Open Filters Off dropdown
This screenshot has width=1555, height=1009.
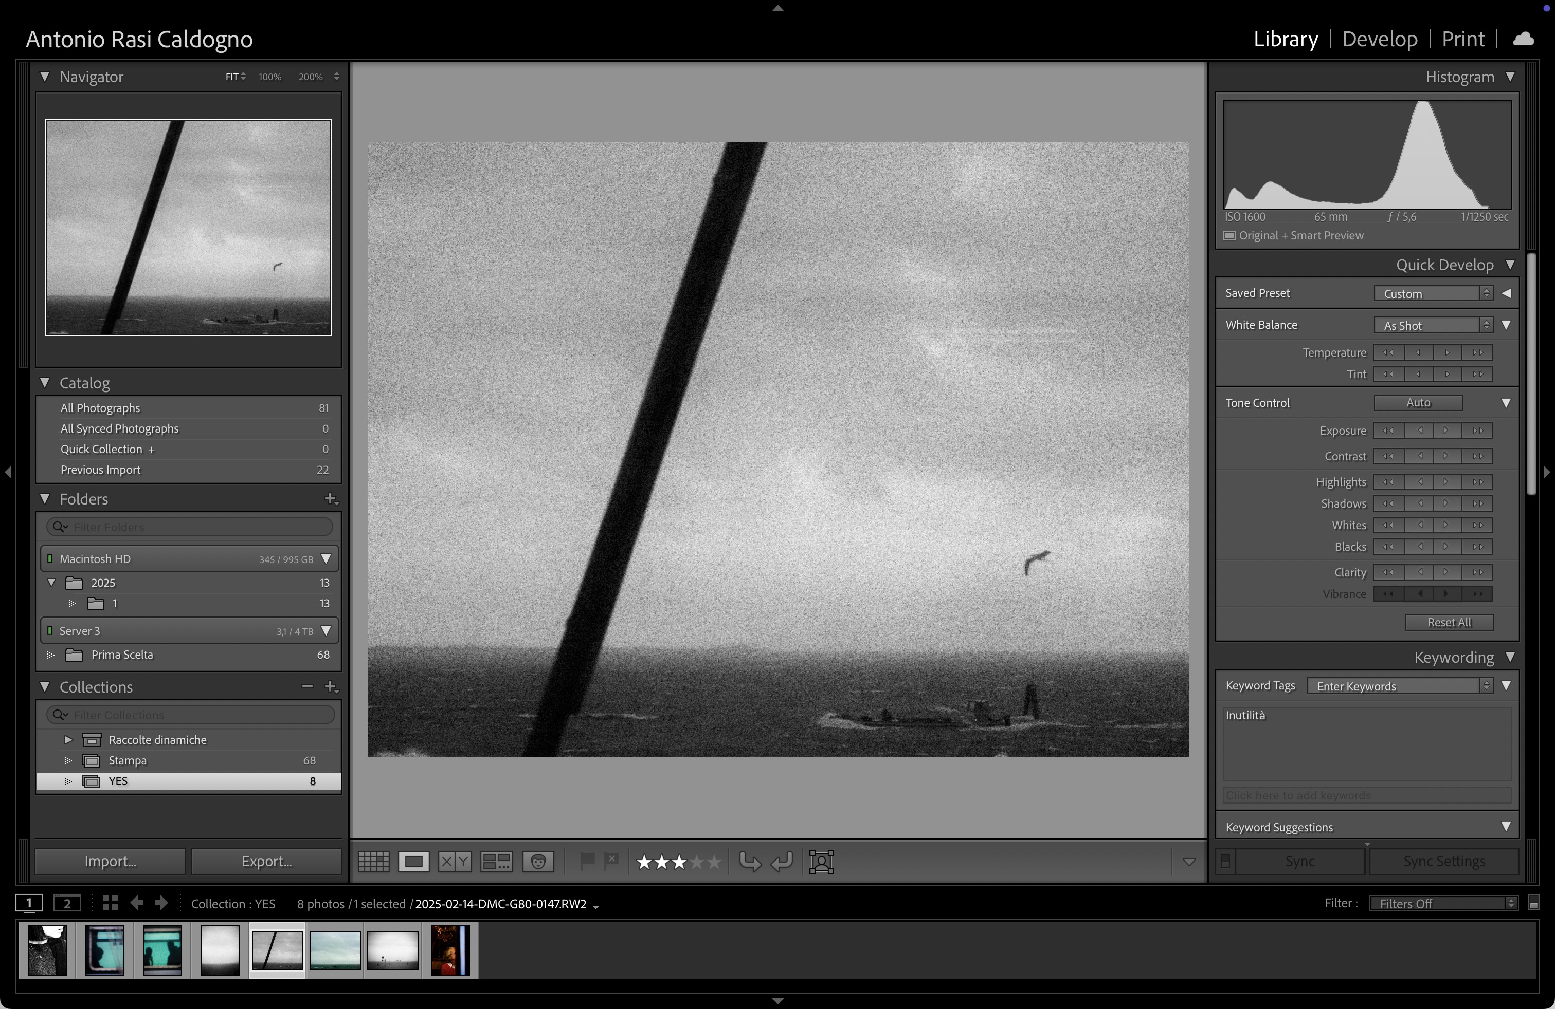1443,903
